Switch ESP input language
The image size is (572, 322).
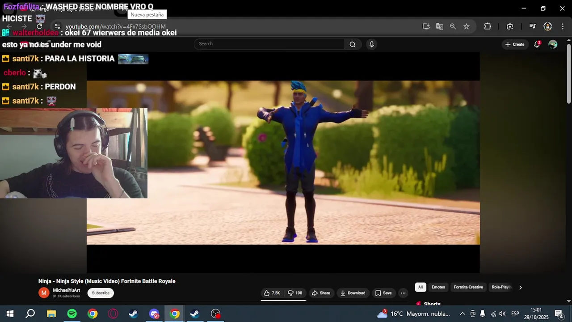point(515,314)
